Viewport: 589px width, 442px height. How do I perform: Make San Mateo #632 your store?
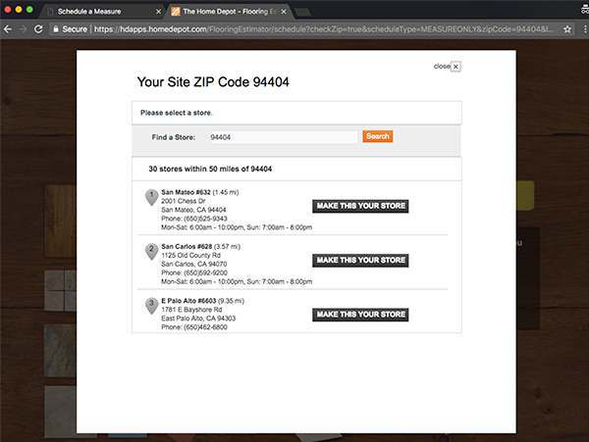click(360, 206)
